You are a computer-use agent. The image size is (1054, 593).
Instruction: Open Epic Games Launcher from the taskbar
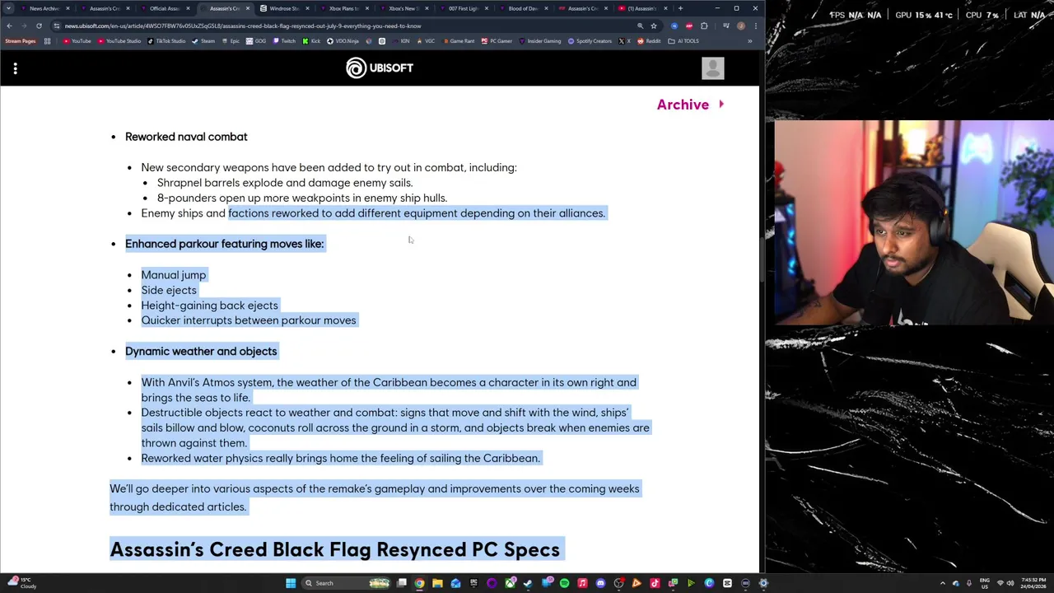coord(473,583)
